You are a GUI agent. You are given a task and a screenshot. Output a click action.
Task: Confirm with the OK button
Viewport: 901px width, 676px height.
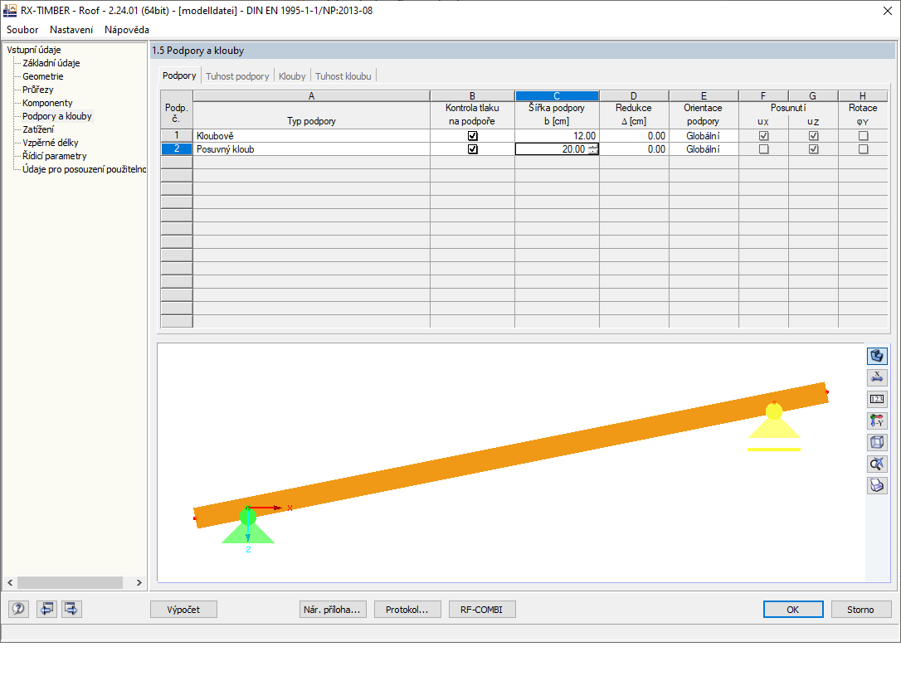[793, 610]
